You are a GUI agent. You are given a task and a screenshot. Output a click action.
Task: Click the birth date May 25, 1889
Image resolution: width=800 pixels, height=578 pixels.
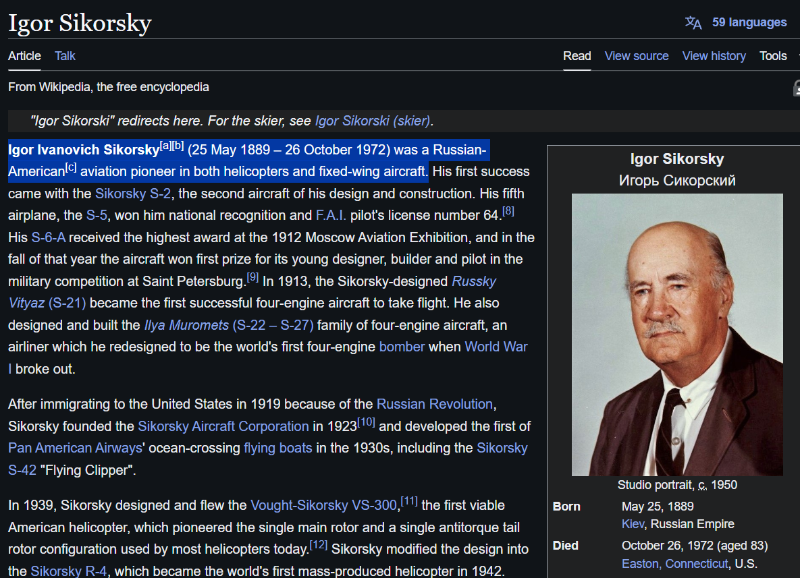pos(658,507)
